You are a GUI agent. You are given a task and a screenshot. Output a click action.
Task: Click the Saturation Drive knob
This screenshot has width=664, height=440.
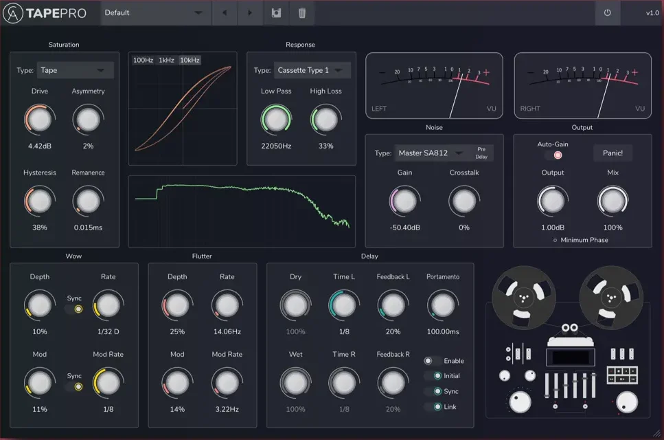pyautogui.click(x=40, y=120)
